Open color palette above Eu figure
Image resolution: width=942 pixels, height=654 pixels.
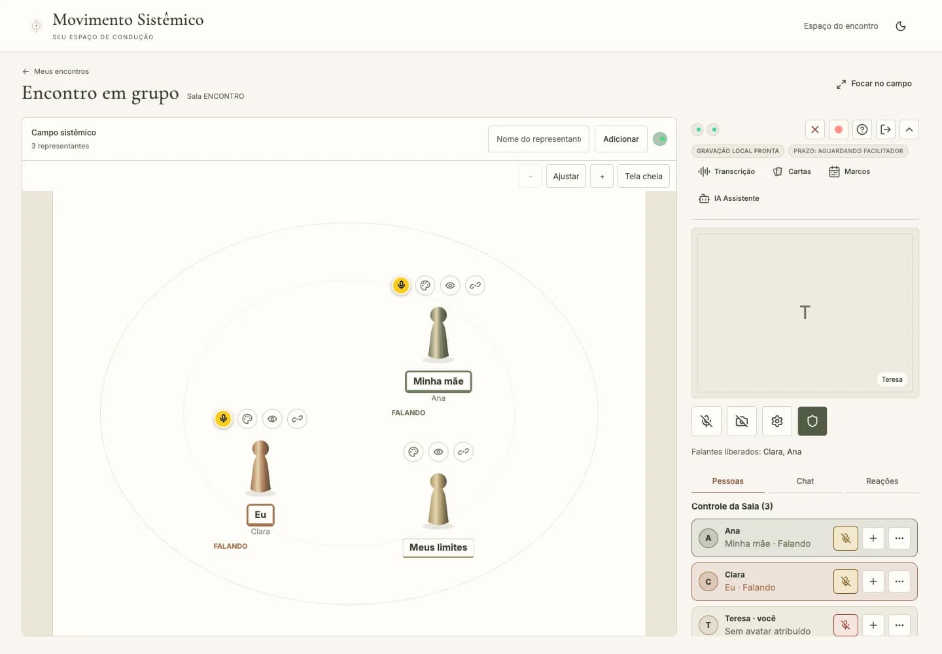(247, 419)
